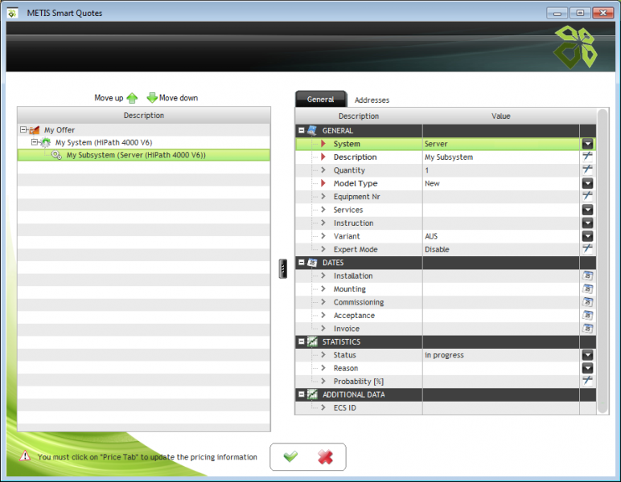Click the Quantity value field
621x482 pixels.
pyautogui.click(x=499, y=170)
